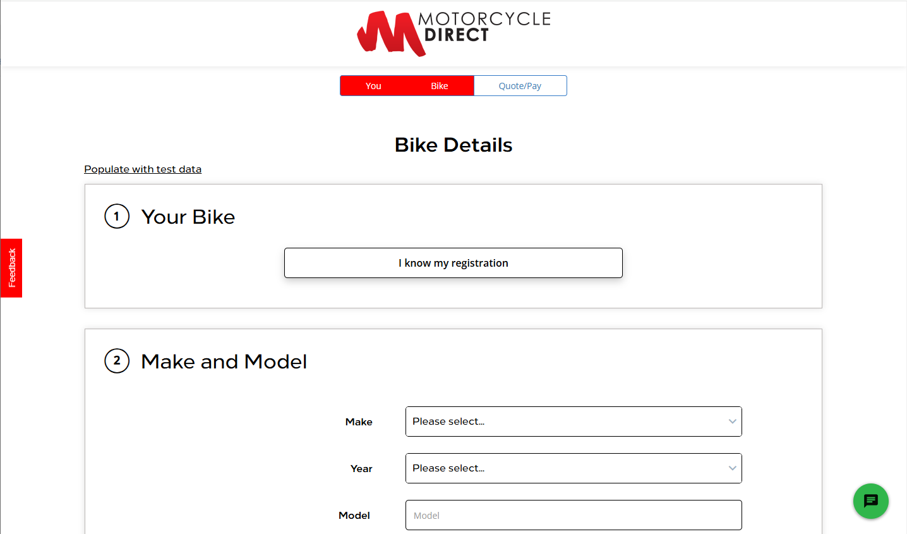Focus the Model input field

coord(573,515)
